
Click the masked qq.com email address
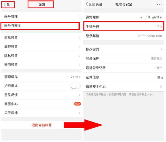[150, 36]
